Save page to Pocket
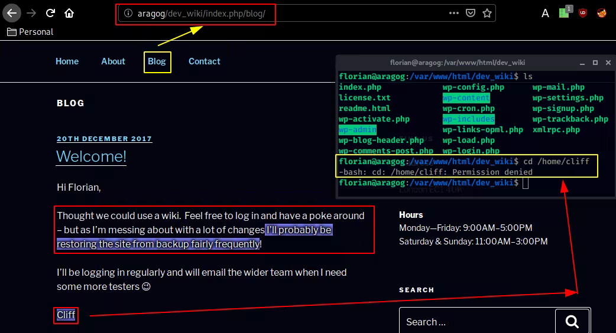Viewport: 616px width, 333px height. click(471, 13)
